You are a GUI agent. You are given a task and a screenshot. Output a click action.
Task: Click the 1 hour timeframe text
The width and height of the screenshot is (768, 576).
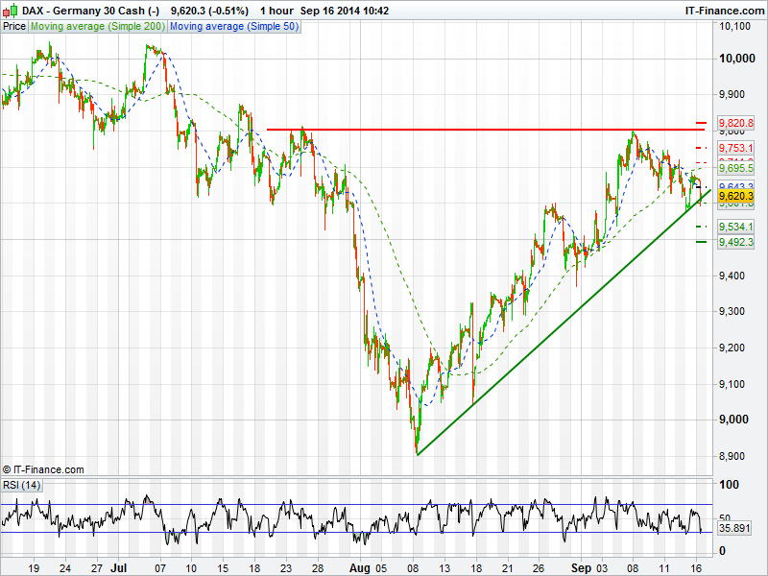click(x=276, y=11)
